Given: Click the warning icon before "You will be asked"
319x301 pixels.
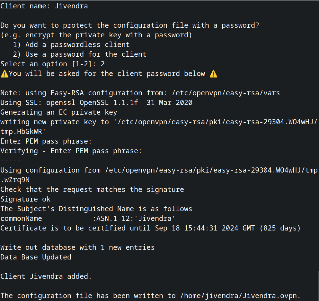Looking at the screenshot, I should (4, 74).
